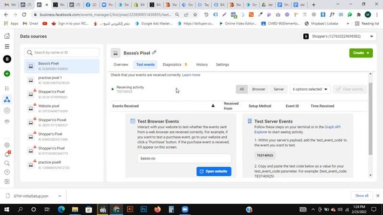Edit Basso's Pixel name with pencil icon
The width and height of the screenshot is (383, 215).
154,53
